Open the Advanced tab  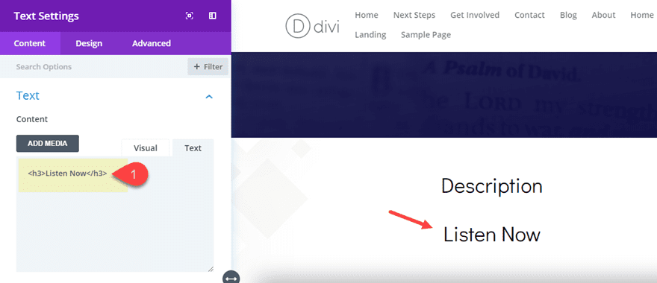tap(152, 43)
